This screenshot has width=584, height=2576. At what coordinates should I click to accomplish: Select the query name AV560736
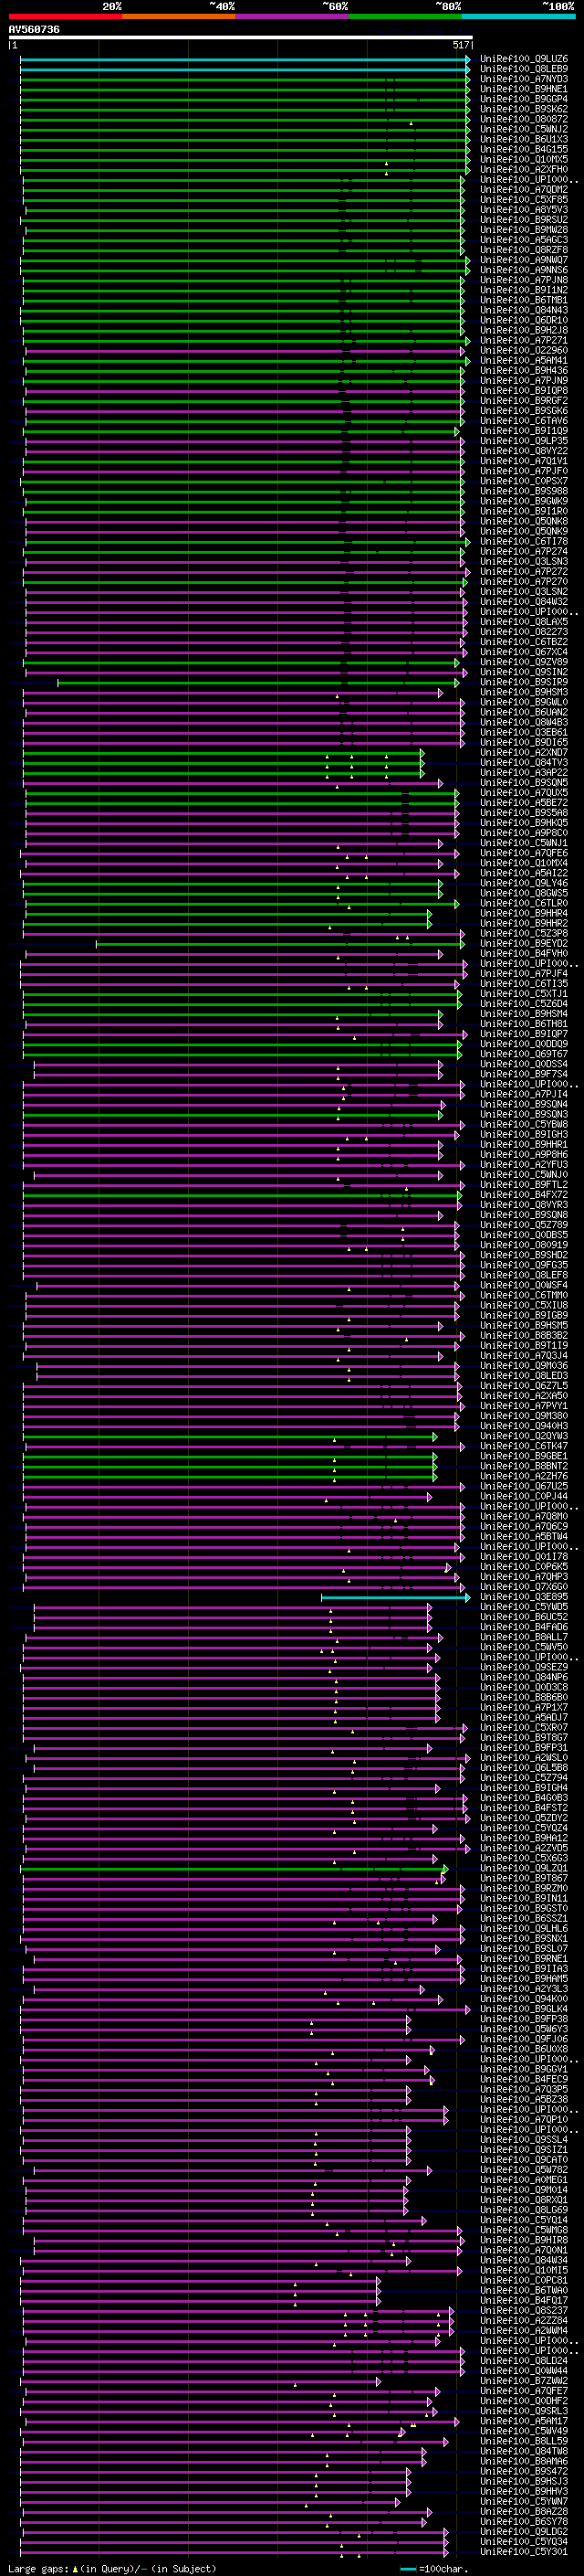(34, 30)
